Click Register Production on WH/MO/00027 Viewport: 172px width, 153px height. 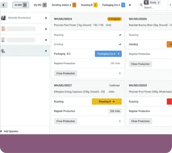pyautogui.click(x=65, y=111)
